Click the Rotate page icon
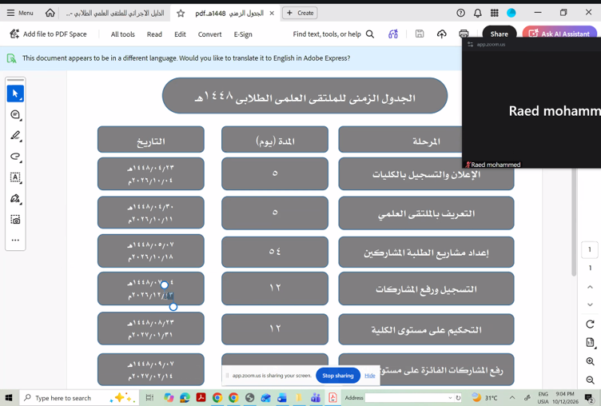This screenshot has width=601, height=406. (x=591, y=324)
